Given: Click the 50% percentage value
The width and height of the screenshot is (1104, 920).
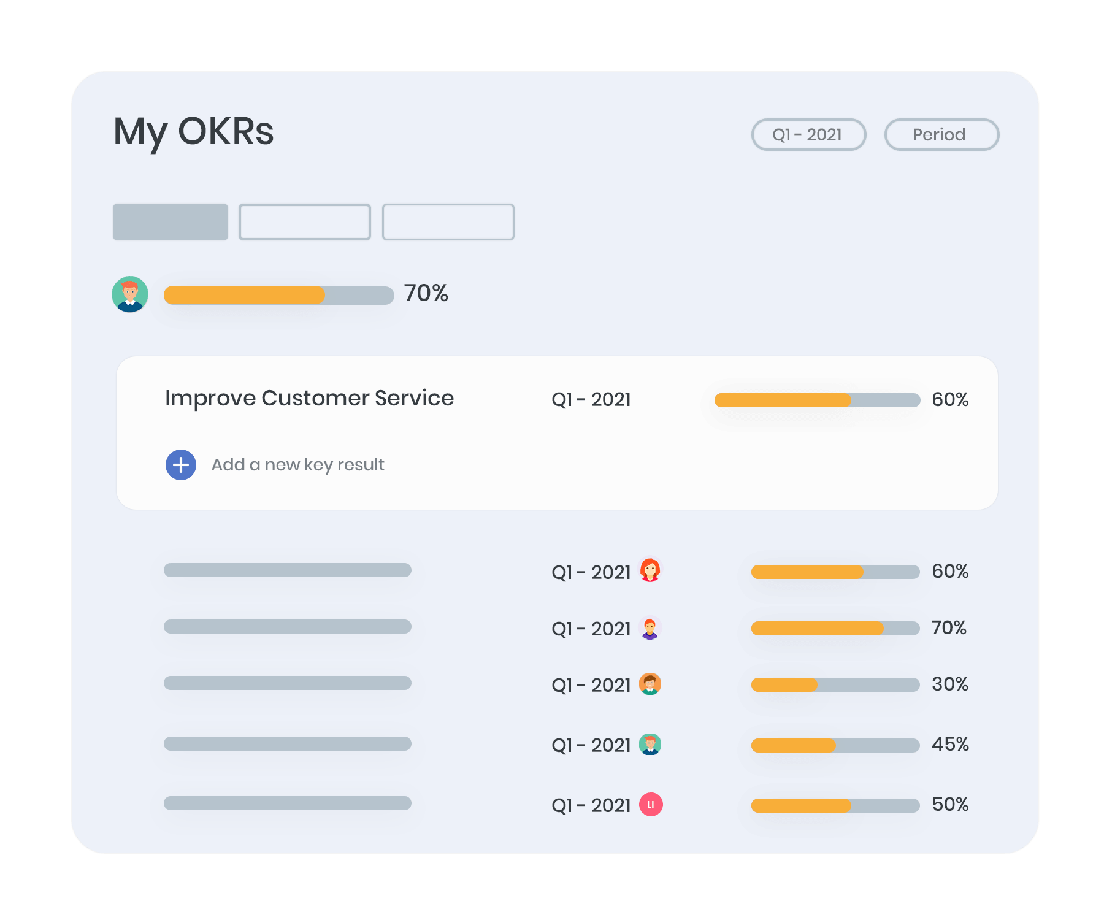Looking at the screenshot, I should click(x=950, y=804).
